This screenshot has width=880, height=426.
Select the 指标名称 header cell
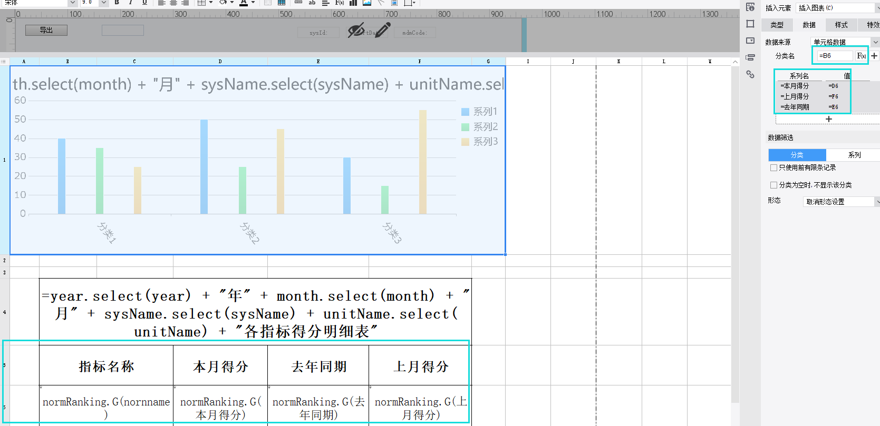click(x=106, y=365)
